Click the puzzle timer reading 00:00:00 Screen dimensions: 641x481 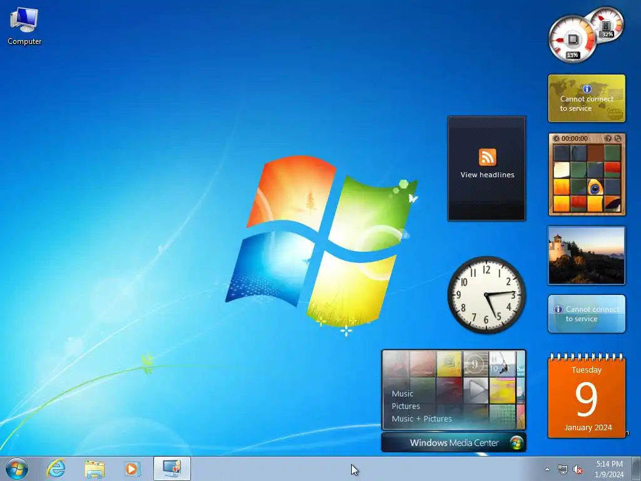pyautogui.click(x=575, y=138)
